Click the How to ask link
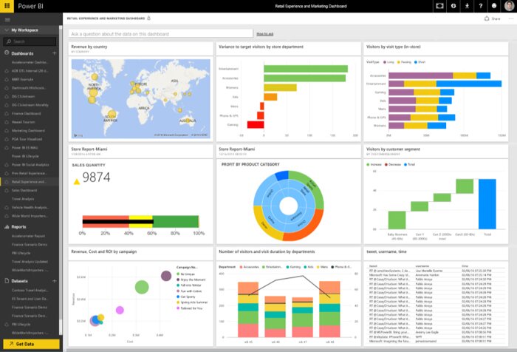Viewport: 517px width, 352px height. coord(264,34)
